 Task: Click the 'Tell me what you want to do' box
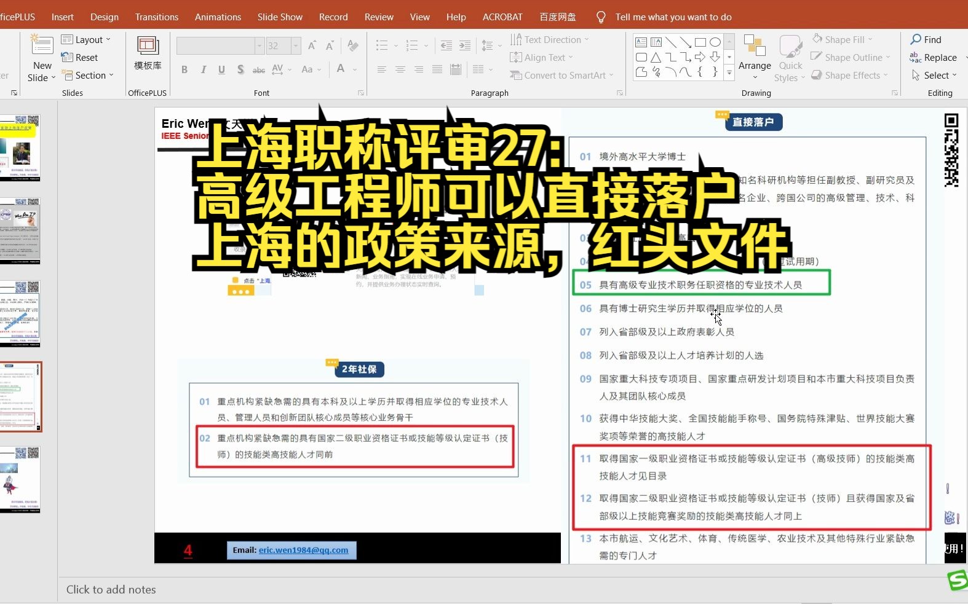pos(673,17)
